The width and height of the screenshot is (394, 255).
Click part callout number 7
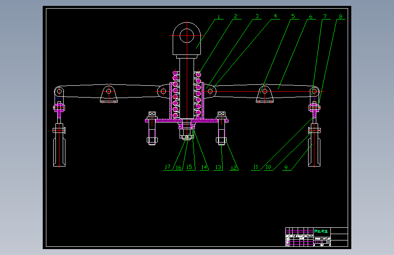click(x=325, y=16)
